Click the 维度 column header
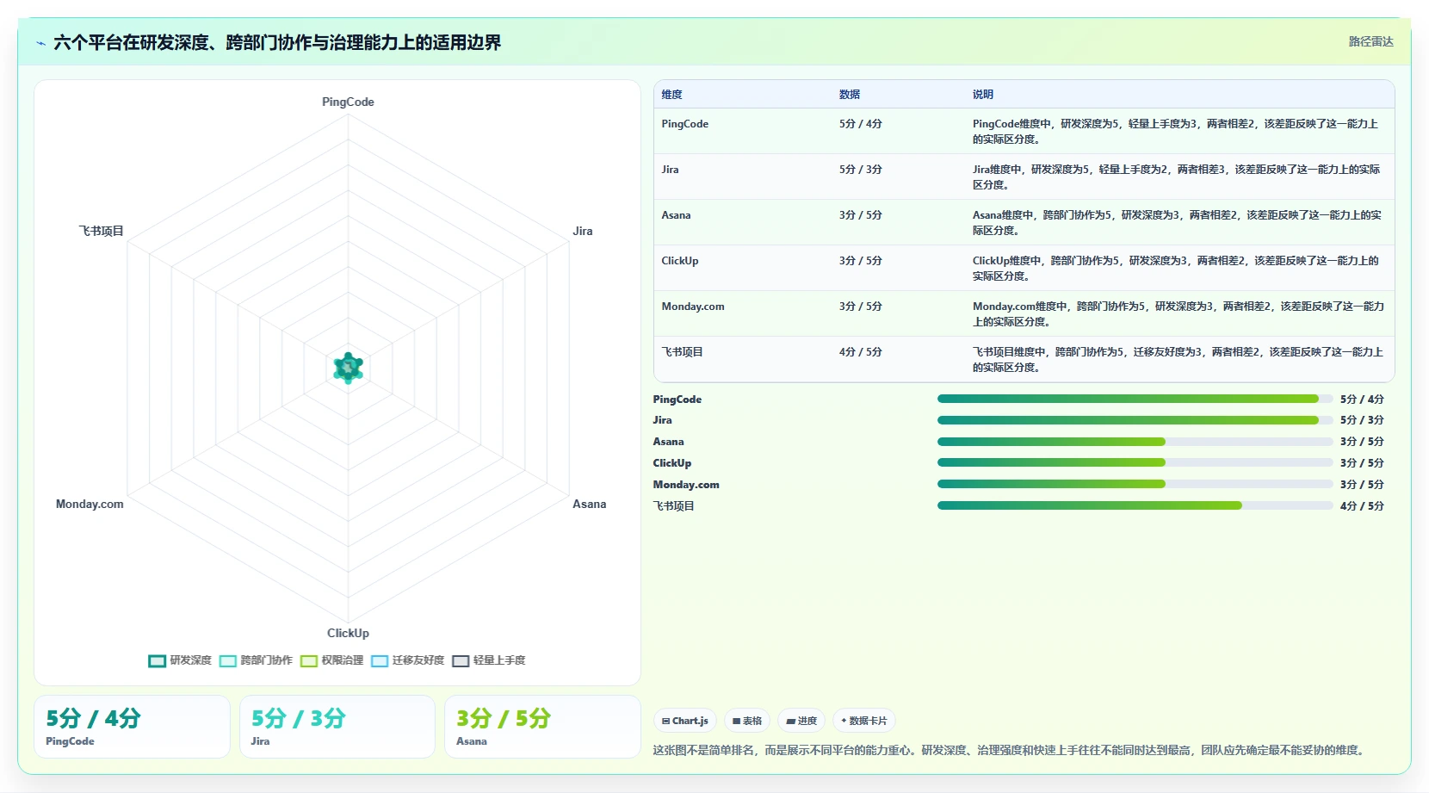This screenshot has height=793, width=1429. tap(671, 95)
